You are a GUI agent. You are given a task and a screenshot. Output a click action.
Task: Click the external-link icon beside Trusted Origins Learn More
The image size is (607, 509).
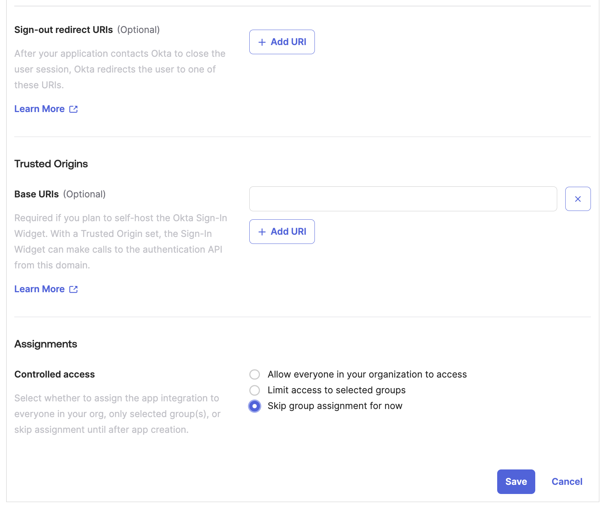click(73, 289)
